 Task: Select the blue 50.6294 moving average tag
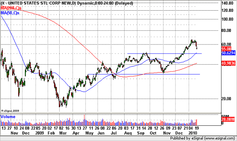(228, 53)
